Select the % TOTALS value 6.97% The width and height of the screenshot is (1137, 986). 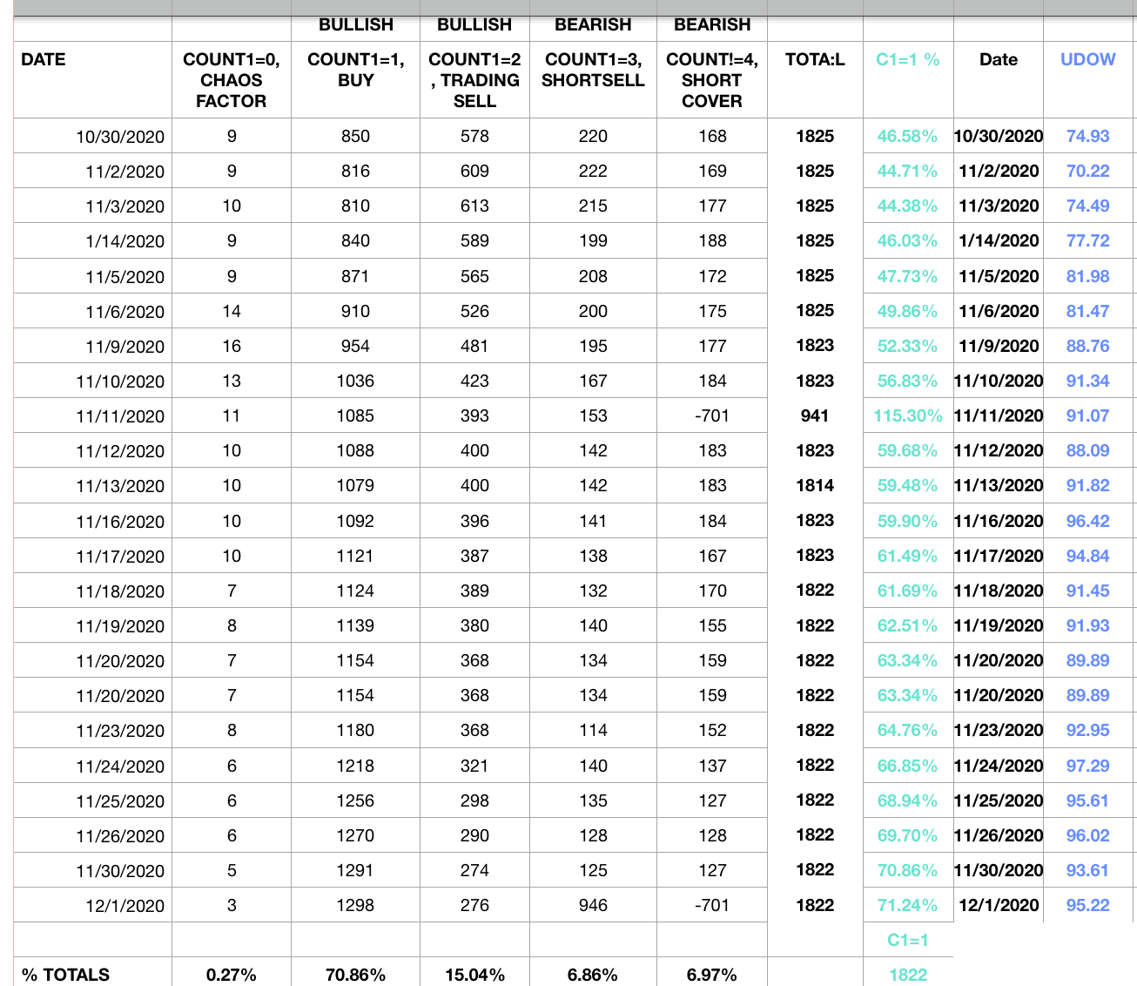pos(712,975)
